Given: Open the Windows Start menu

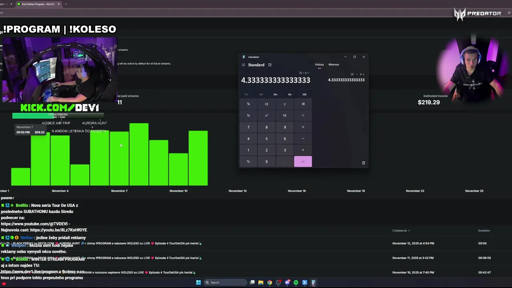Looking at the screenshot, I should click(x=198, y=282).
